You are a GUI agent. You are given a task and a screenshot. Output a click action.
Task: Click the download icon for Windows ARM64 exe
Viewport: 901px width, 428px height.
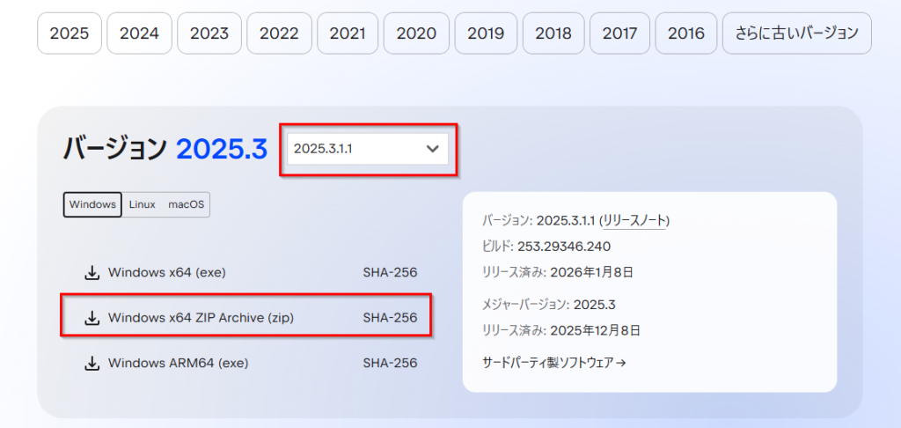coord(92,363)
